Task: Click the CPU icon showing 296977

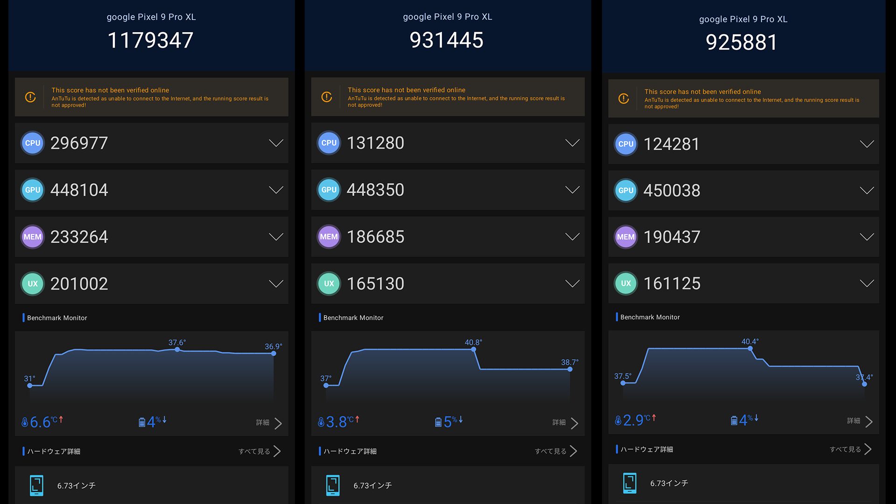Action: 33,143
